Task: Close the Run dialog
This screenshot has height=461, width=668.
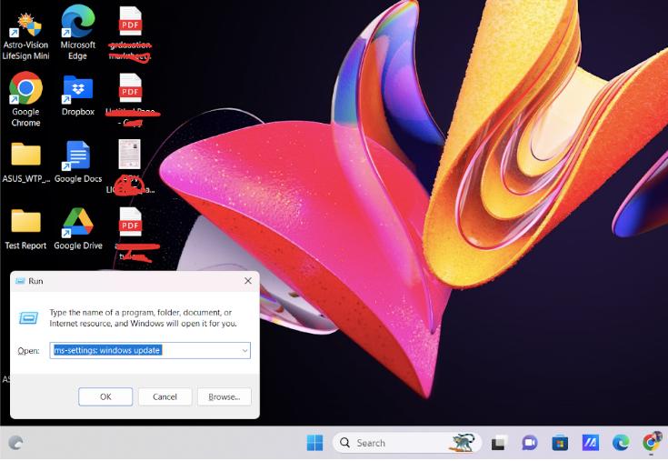Action: 248,281
